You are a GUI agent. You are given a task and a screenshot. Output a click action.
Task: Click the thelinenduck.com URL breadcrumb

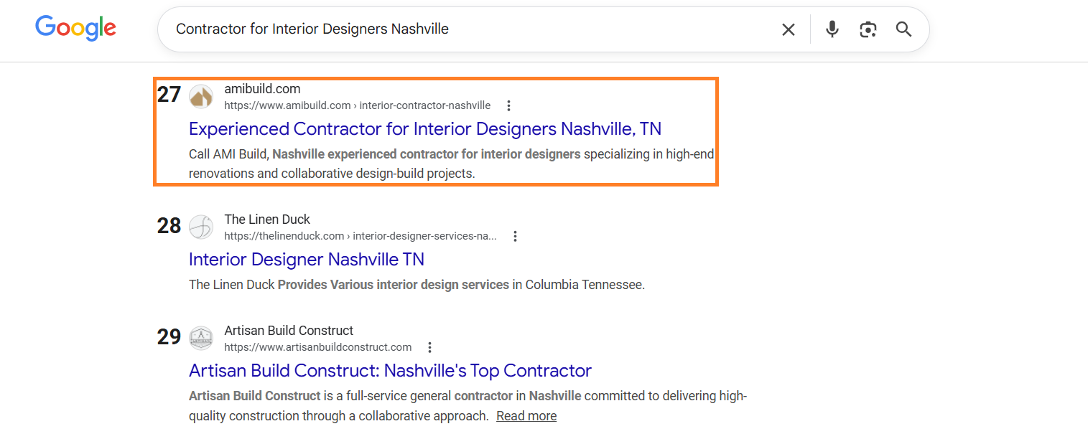pos(361,236)
